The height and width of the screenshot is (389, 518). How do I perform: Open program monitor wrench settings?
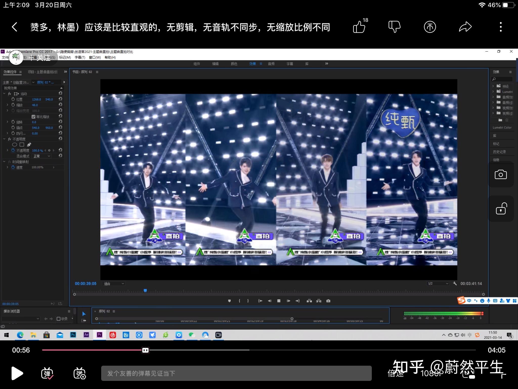coord(455,283)
